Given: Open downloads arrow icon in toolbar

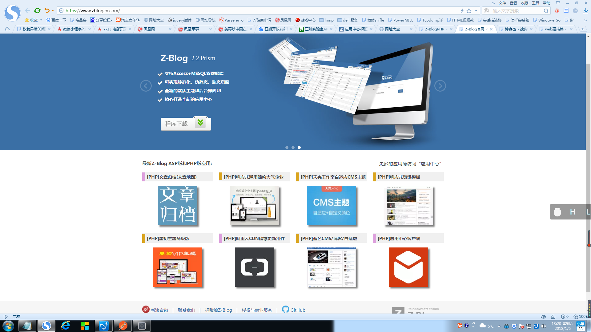Looking at the screenshot, I should point(585,11).
